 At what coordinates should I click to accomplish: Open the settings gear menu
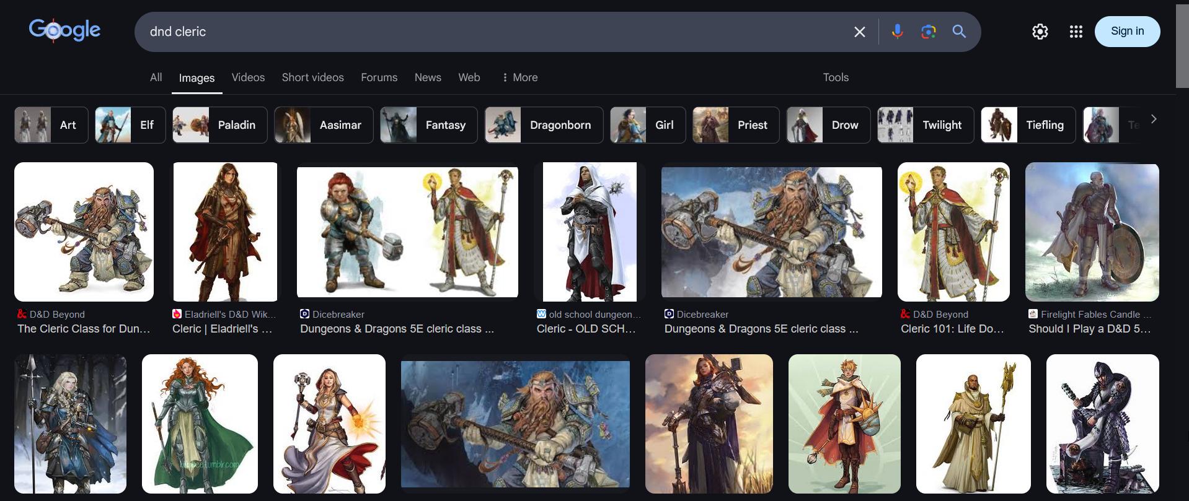1040,32
